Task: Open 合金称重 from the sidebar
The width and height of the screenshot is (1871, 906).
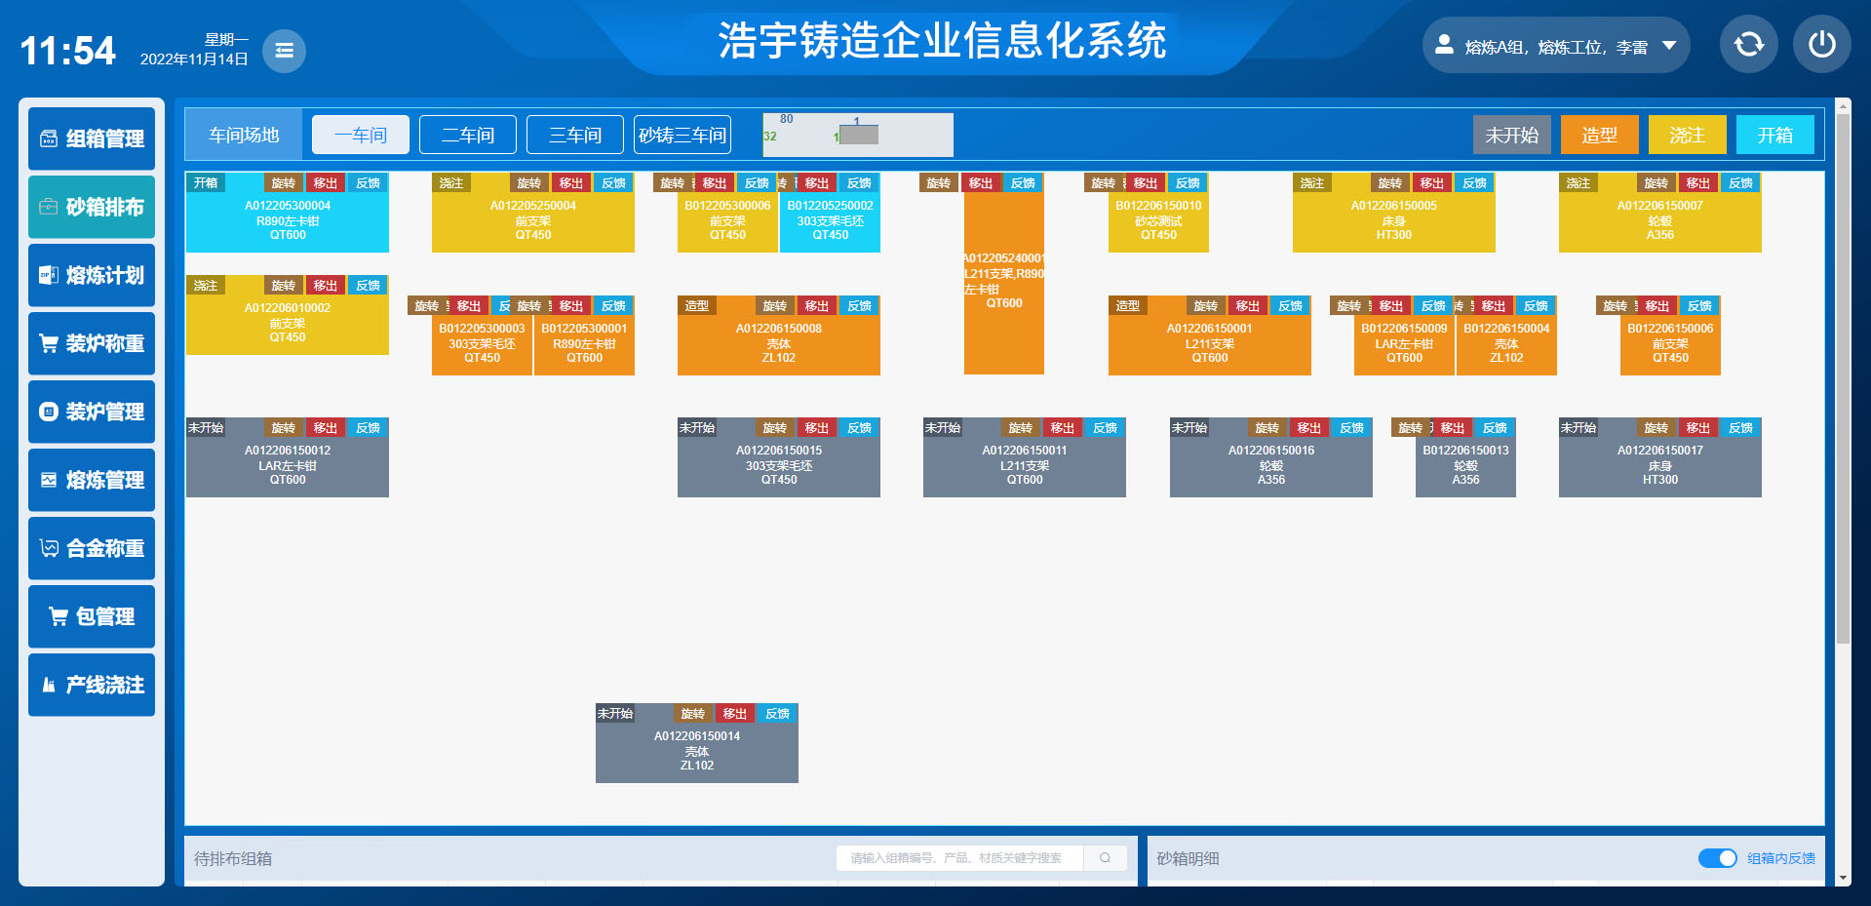Action: tap(92, 548)
